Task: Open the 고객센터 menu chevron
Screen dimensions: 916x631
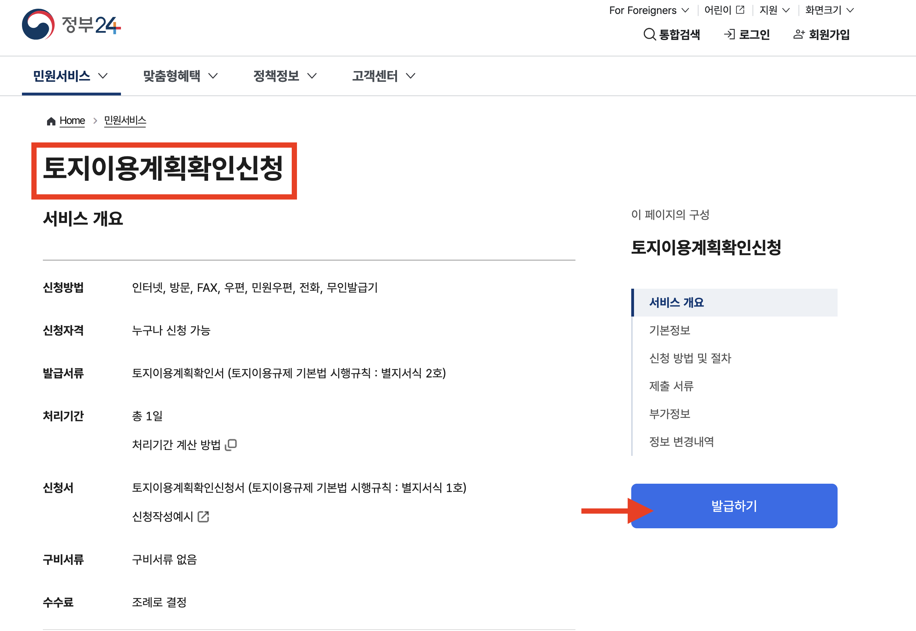Action: pyautogui.click(x=411, y=76)
